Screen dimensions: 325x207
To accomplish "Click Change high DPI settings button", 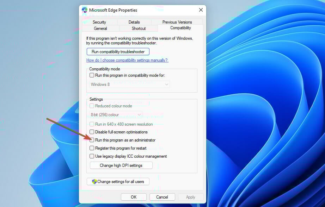I will click(x=121, y=165).
